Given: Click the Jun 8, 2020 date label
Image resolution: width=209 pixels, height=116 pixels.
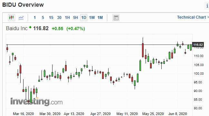Looking at the screenshot, I should [177, 114].
